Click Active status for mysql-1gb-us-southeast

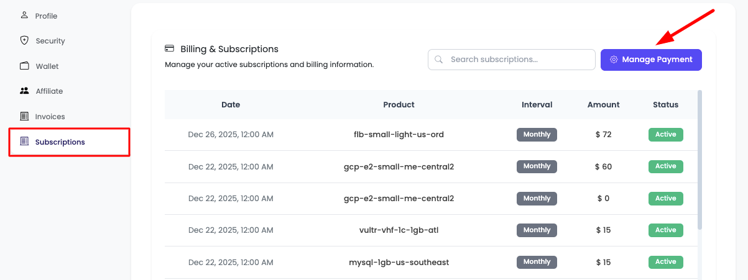click(x=666, y=262)
